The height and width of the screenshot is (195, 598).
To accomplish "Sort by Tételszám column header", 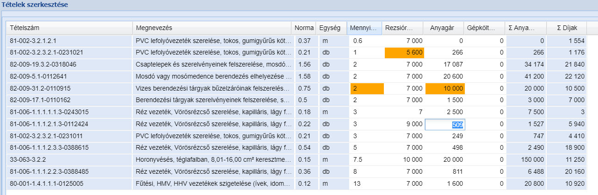I will 69,28.
